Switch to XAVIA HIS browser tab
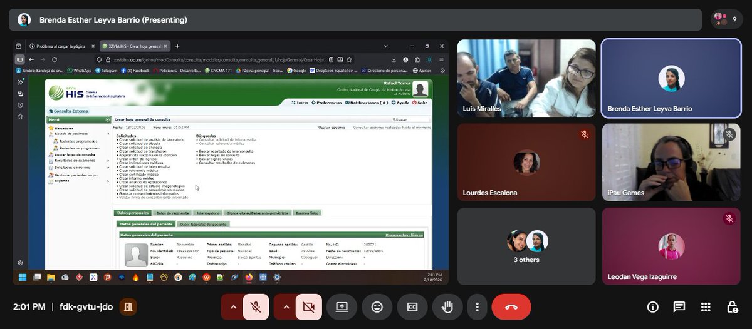The height and width of the screenshot is (329, 752). [x=134, y=46]
